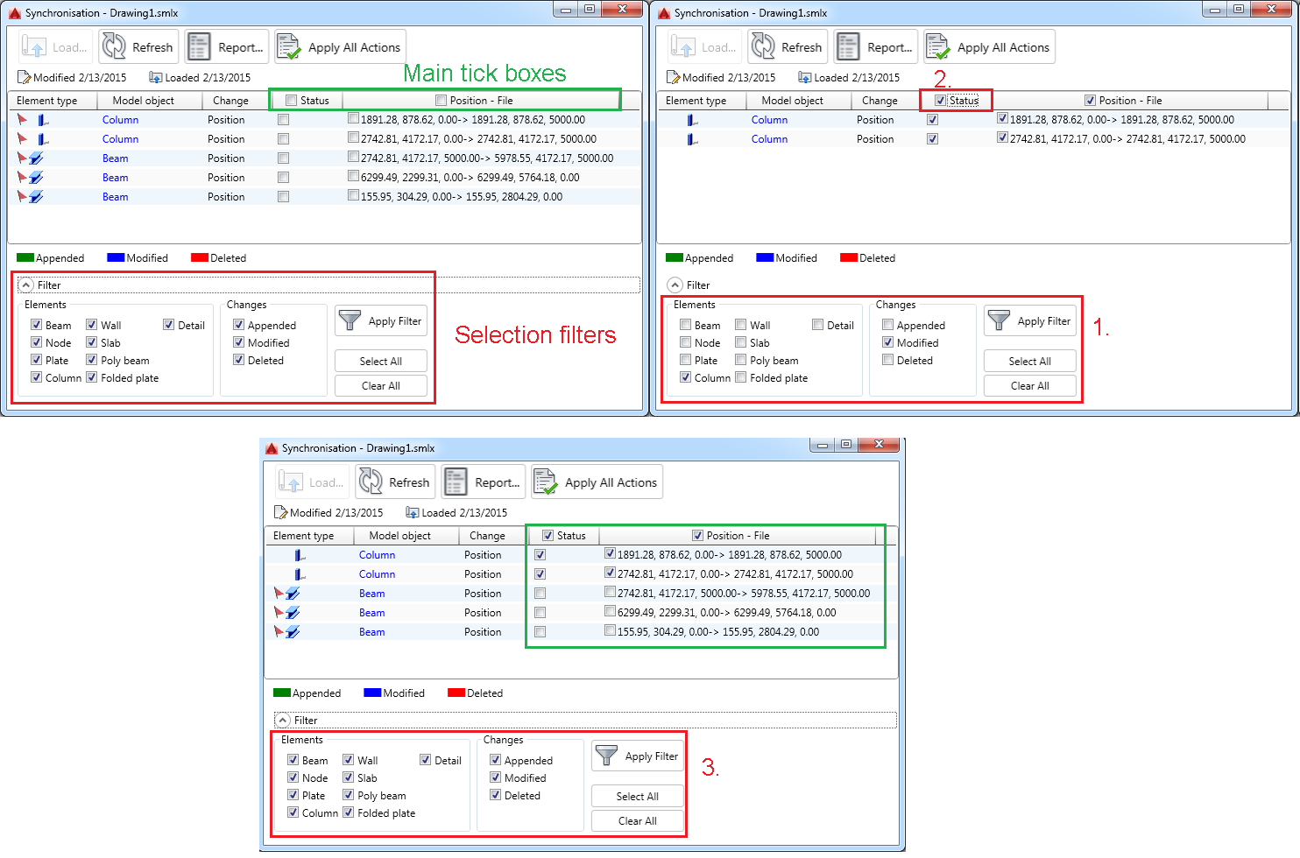Click the Modified file icon in top-right window

(x=673, y=78)
